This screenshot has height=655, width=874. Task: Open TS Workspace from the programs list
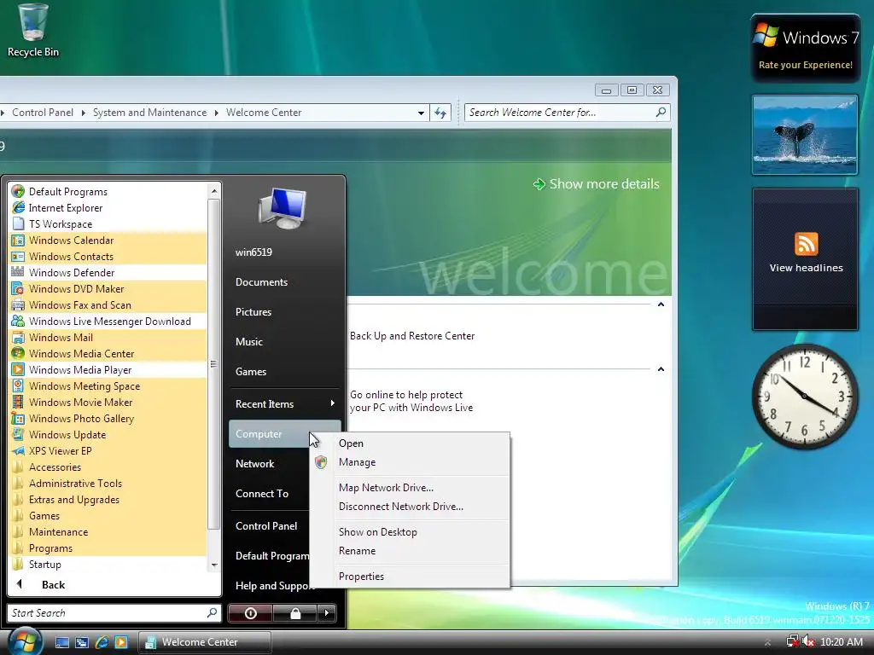pyautogui.click(x=61, y=224)
